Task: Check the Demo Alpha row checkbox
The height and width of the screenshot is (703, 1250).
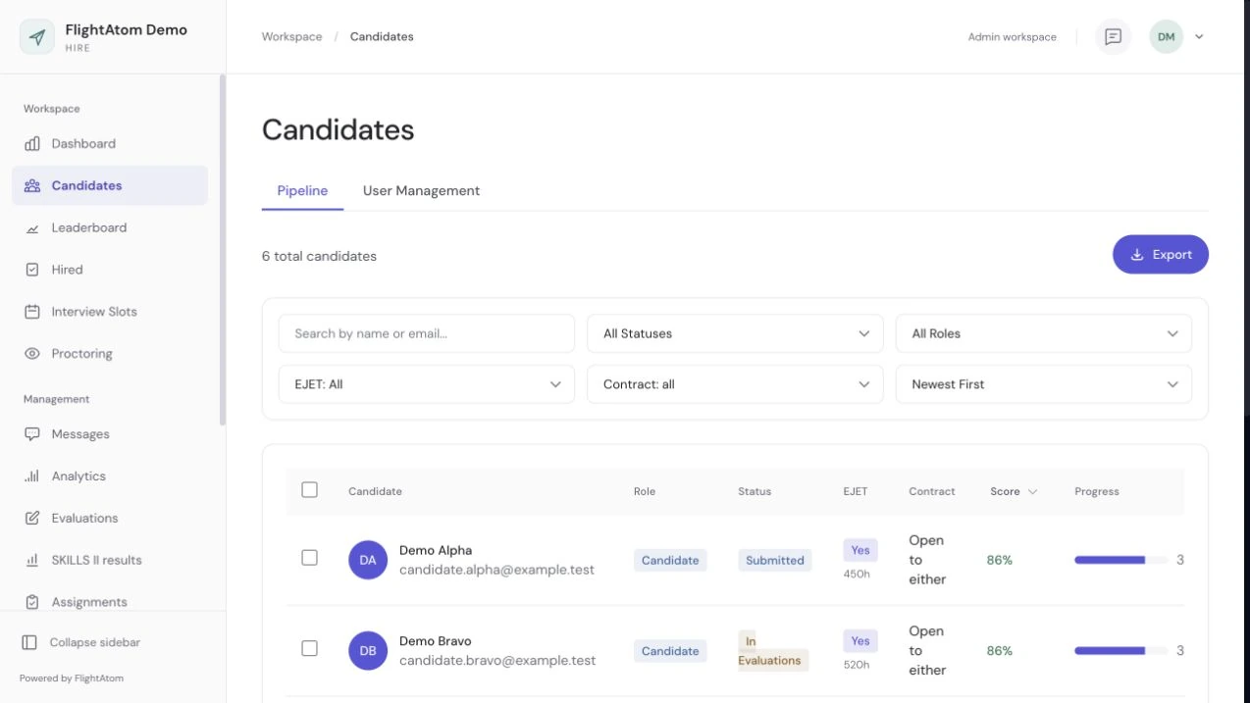Action: [309, 557]
